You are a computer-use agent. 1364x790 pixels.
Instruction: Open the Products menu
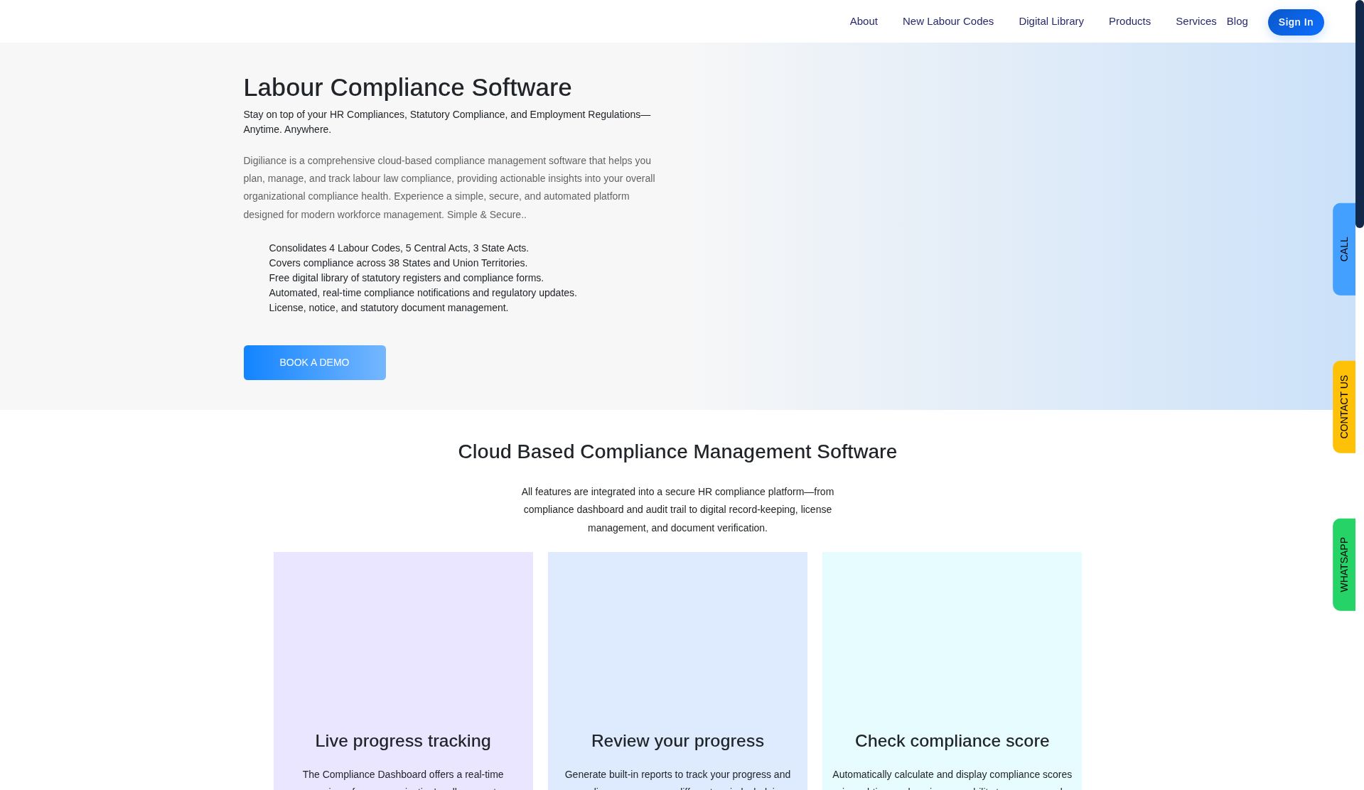1129,21
